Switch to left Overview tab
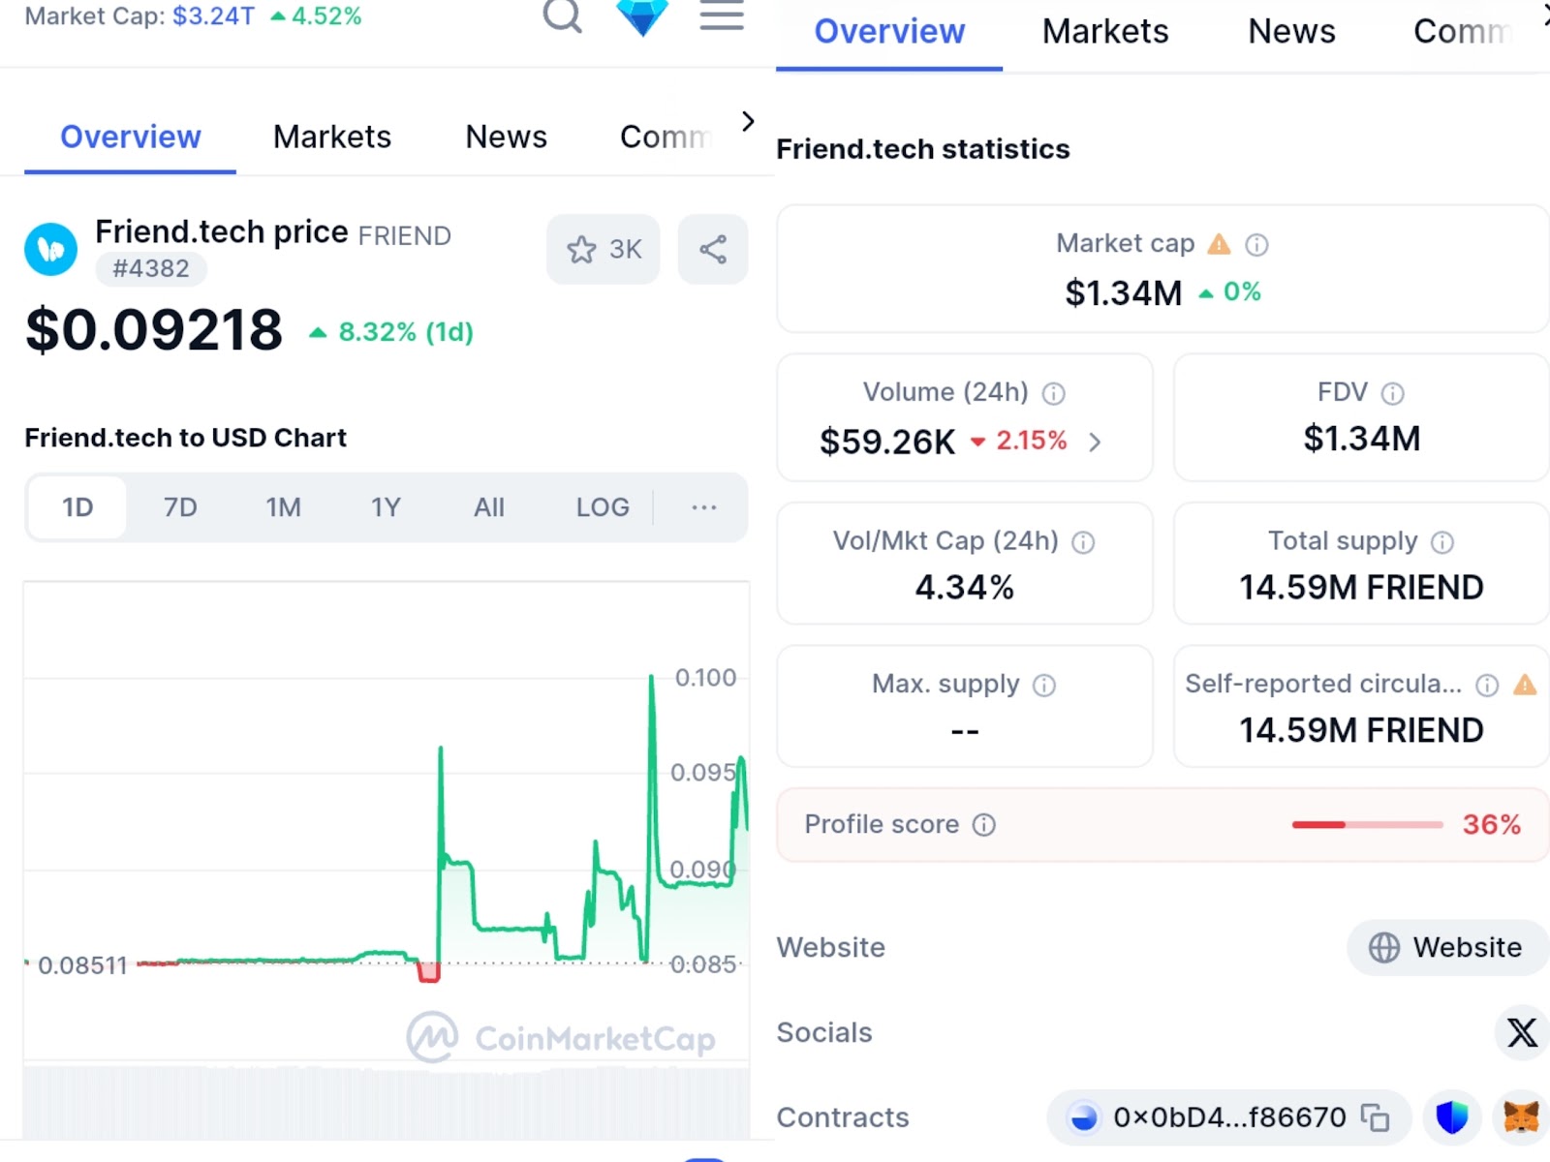The width and height of the screenshot is (1550, 1162). coord(131,138)
